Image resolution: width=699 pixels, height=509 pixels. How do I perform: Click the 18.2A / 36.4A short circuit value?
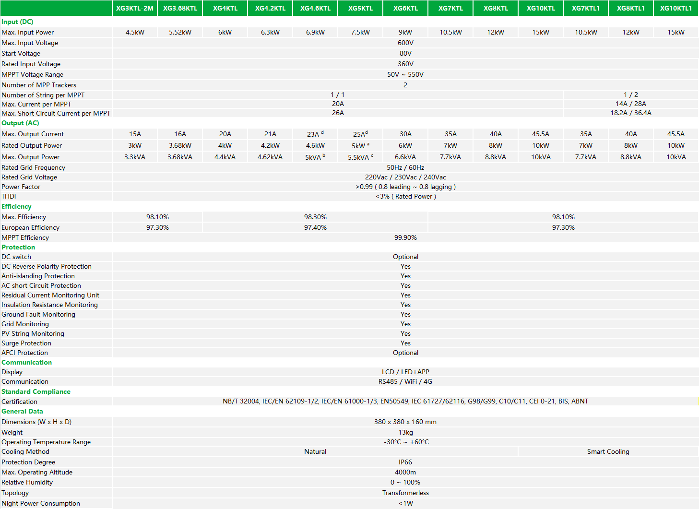coord(631,113)
